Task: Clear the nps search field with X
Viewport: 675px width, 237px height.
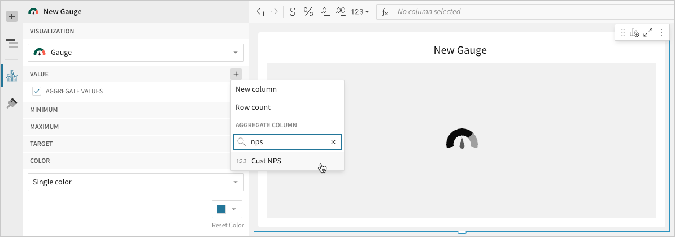Action: (x=333, y=142)
